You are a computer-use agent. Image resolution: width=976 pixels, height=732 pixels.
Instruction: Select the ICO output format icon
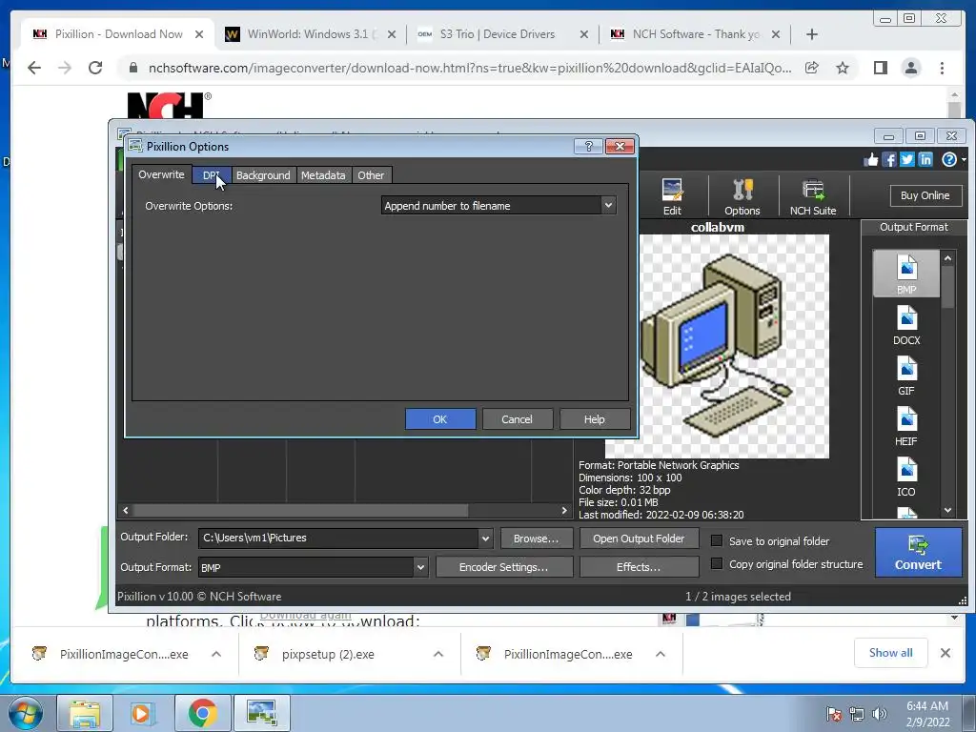(x=906, y=477)
